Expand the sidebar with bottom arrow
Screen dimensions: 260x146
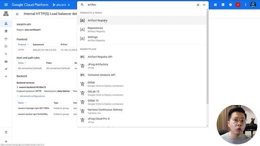6,142
